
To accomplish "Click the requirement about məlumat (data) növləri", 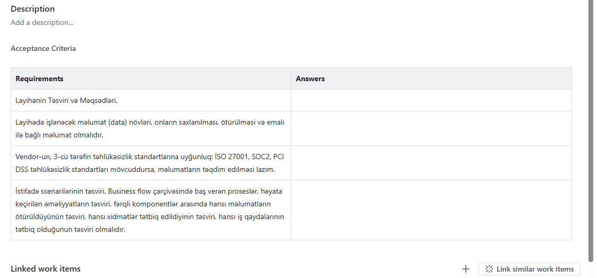I will [x=151, y=128].
